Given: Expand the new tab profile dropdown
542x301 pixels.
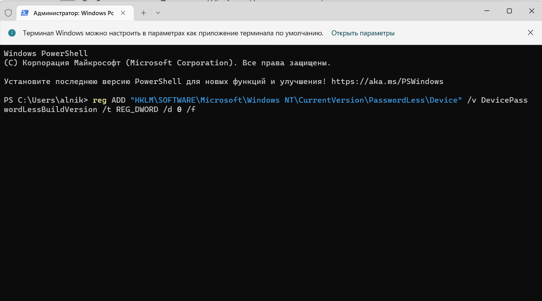Looking at the screenshot, I should point(158,13).
